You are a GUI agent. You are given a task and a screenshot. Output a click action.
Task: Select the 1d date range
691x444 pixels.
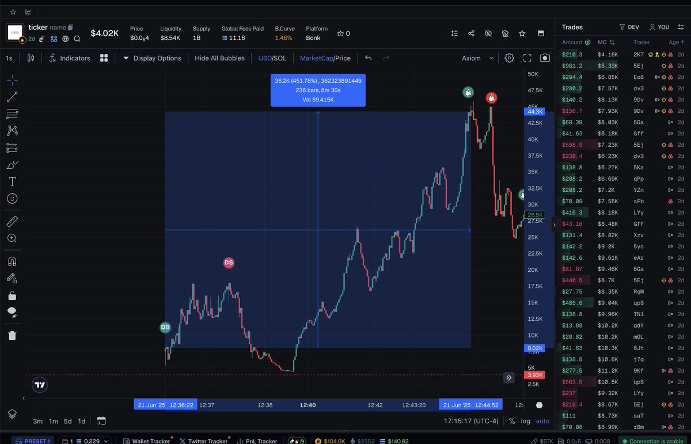point(82,421)
